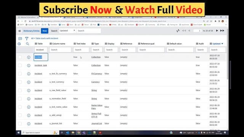
Task: Click the Table column filter field
Action: (x=41, y=50)
